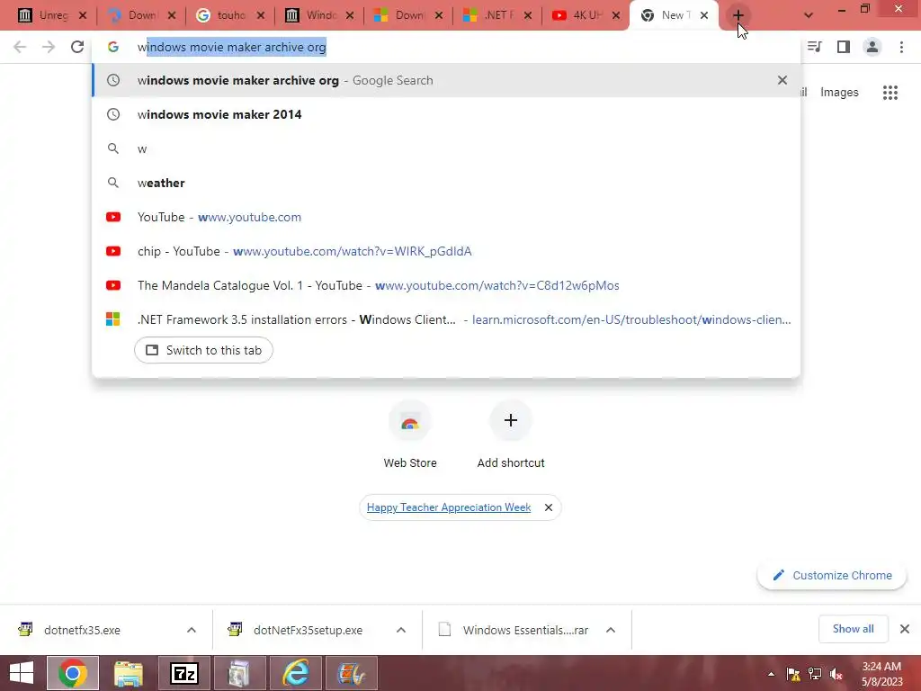Open 'The Mandela Catalogue Vol. 1' suggestion
This screenshot has width=921, height=691.
pyautogui.click(x=446, y=285)
